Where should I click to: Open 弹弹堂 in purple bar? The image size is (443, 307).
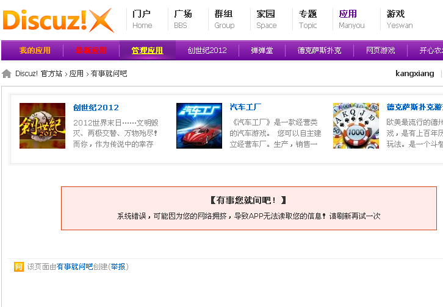tap(262, 51)
